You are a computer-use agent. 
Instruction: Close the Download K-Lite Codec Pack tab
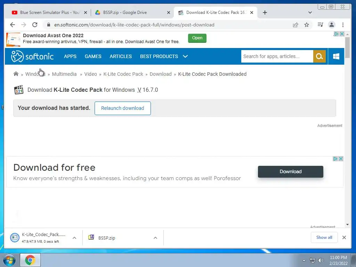click(x=252, y=13)
